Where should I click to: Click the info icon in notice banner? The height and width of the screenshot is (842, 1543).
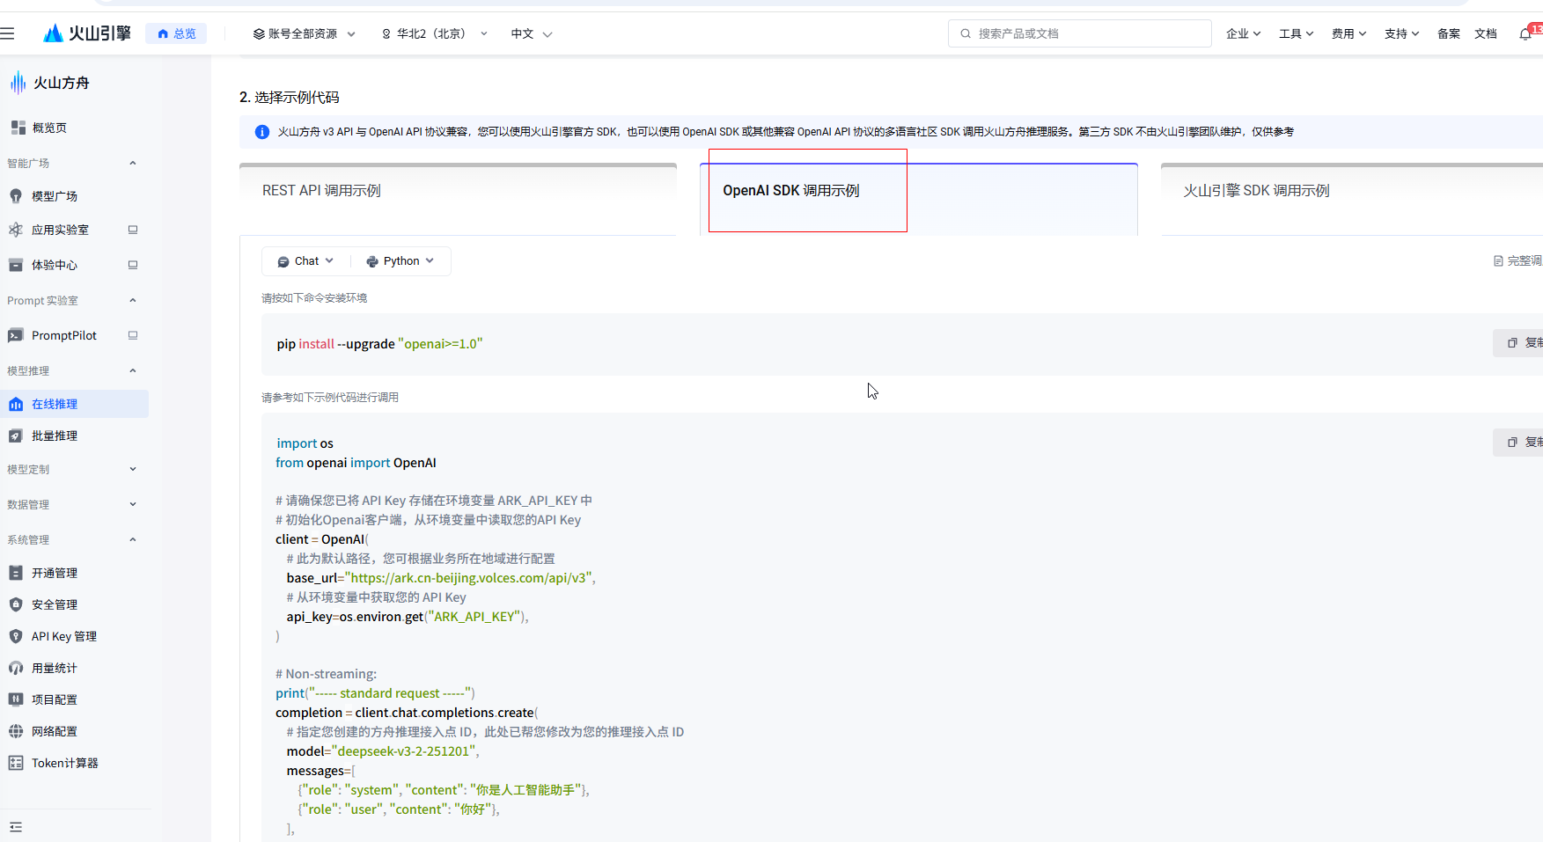coord(262,132)
